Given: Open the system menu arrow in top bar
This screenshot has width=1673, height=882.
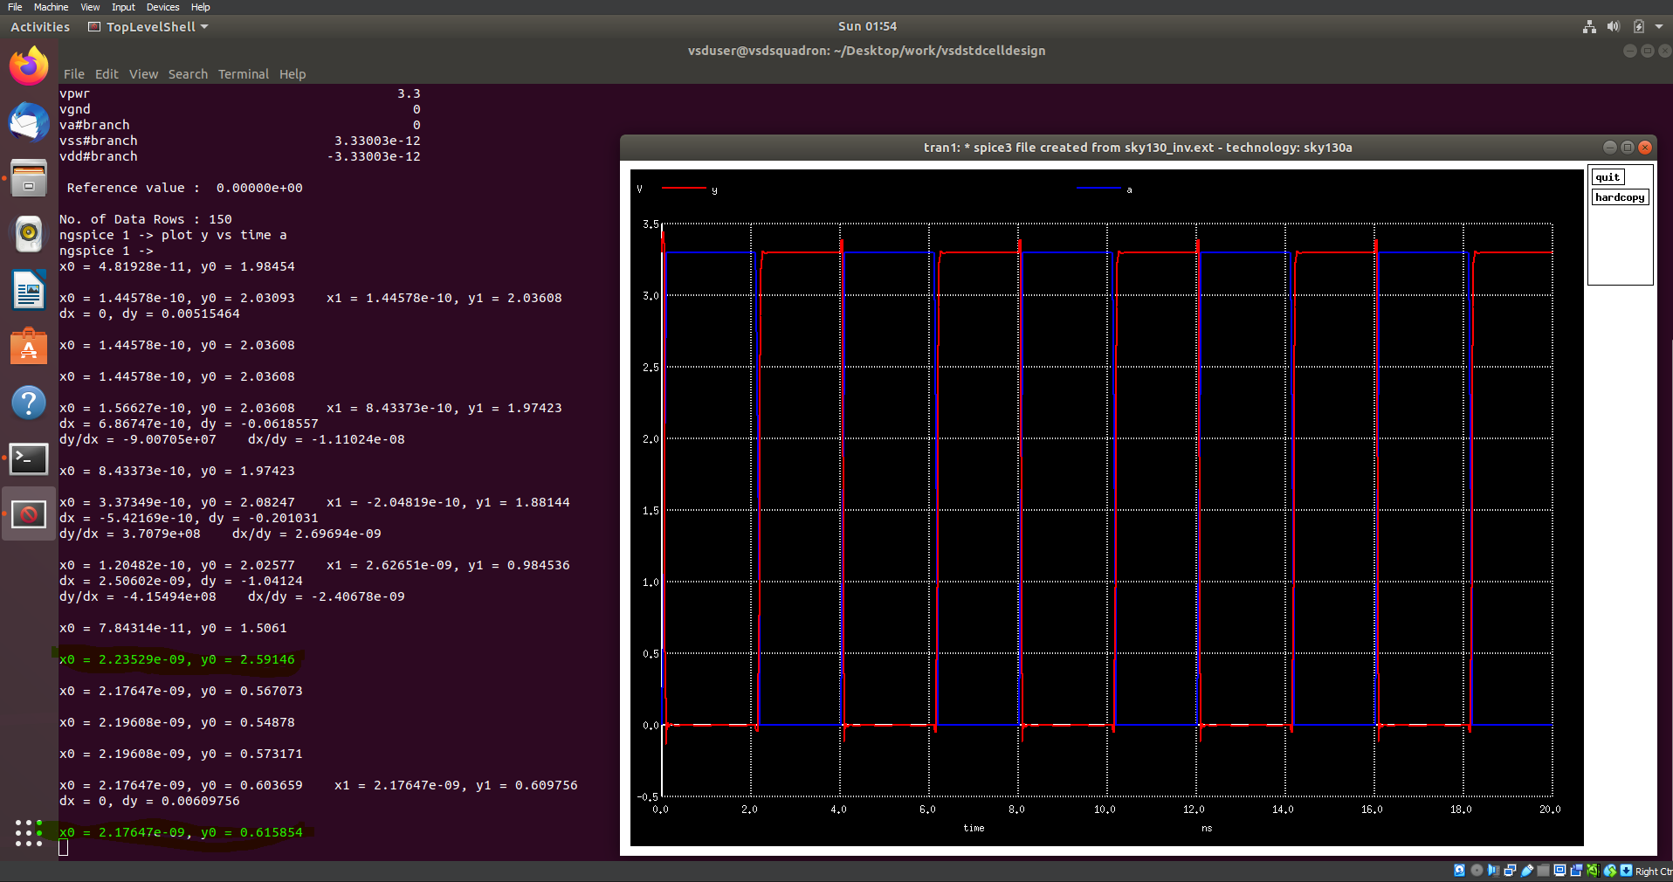Looking at the screenshot, I should [1659, 27].
